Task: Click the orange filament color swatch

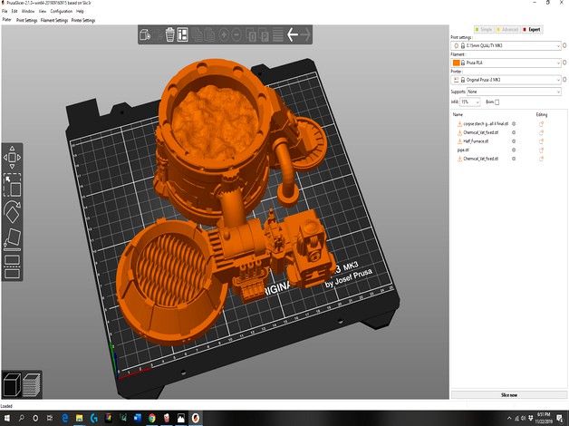Action: pyautogui.click(x=456, y=63)
